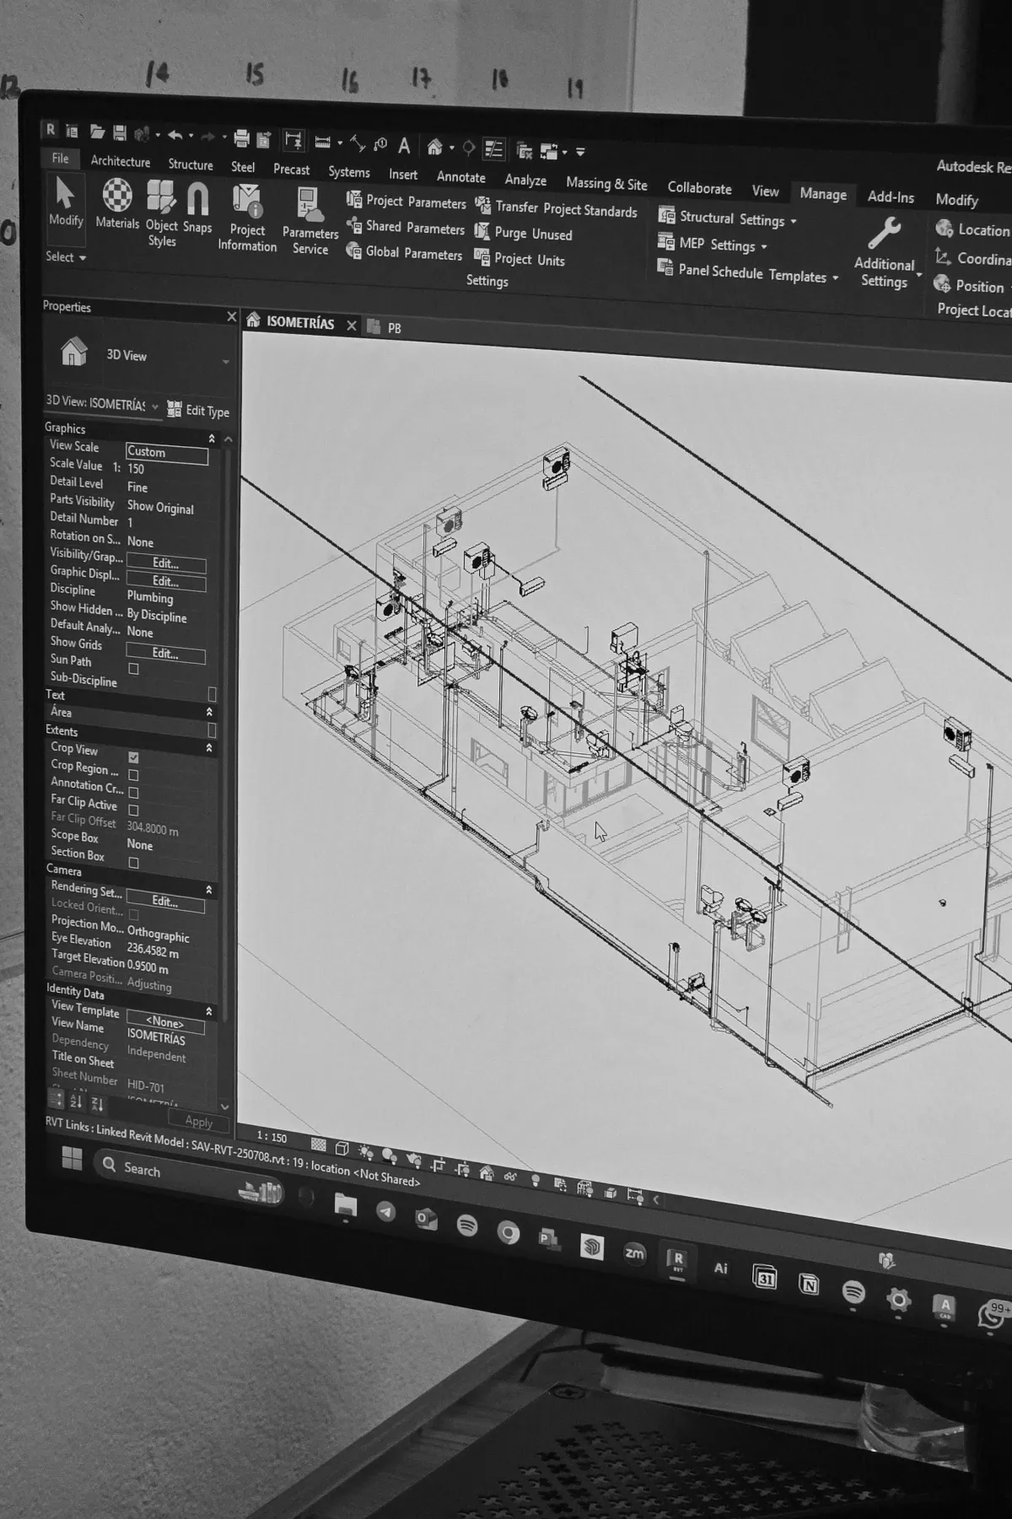The width and height of the screenshot is (1012, 1519).
Task: Collapse the Extents section in Properties
Action: point(209,748)
